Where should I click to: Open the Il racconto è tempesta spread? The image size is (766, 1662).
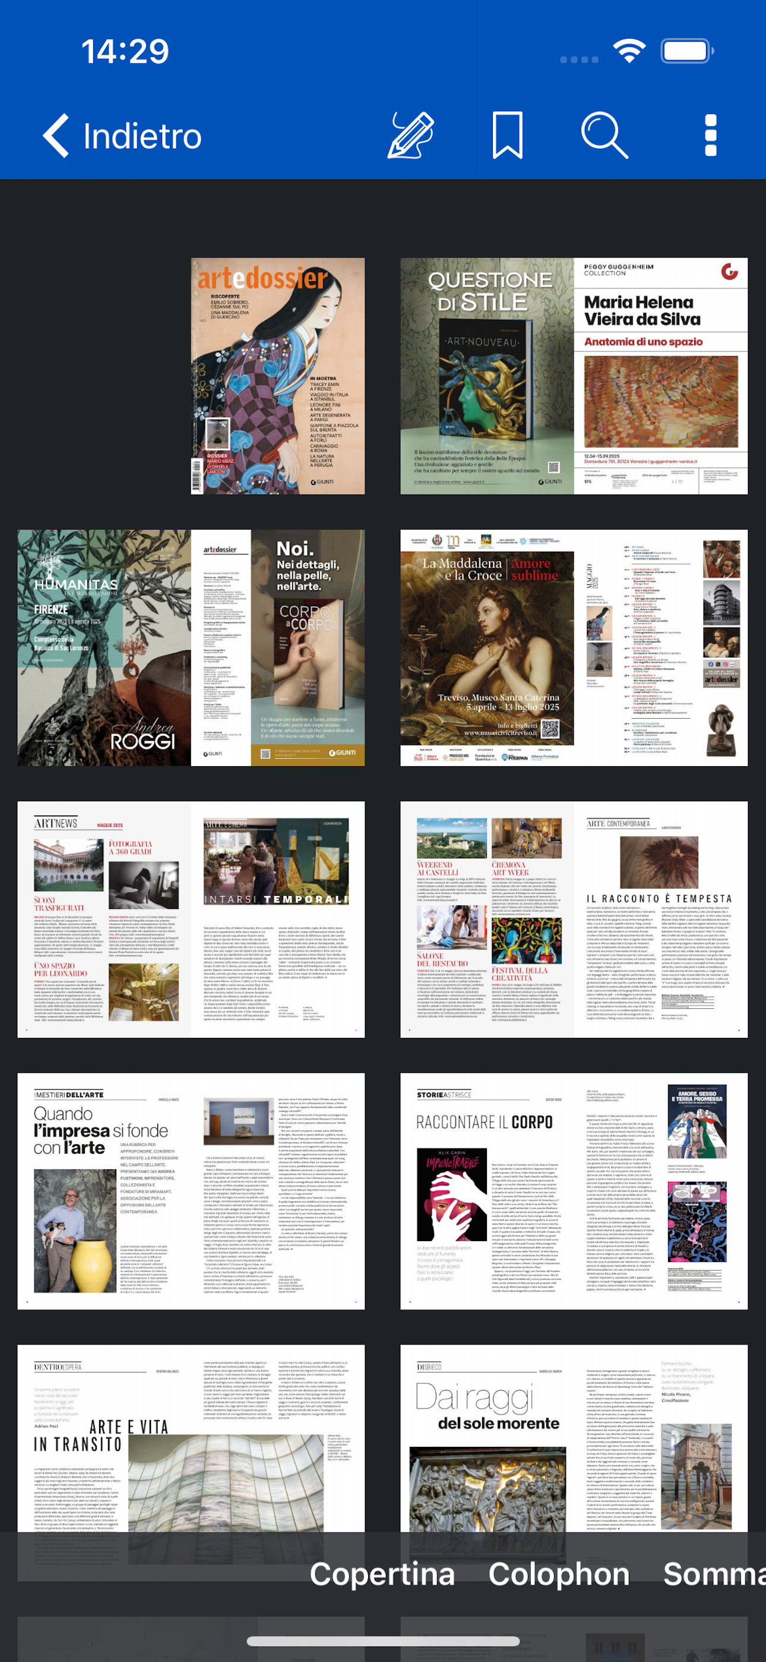click(574, 920)
